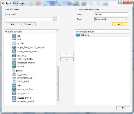Select the 'PBX' symbol label

click(x=19, y=85)
